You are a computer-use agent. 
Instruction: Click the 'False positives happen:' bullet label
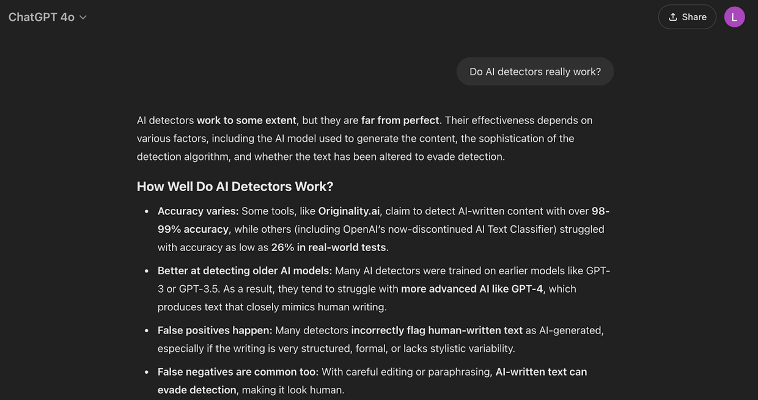(214, 329)
